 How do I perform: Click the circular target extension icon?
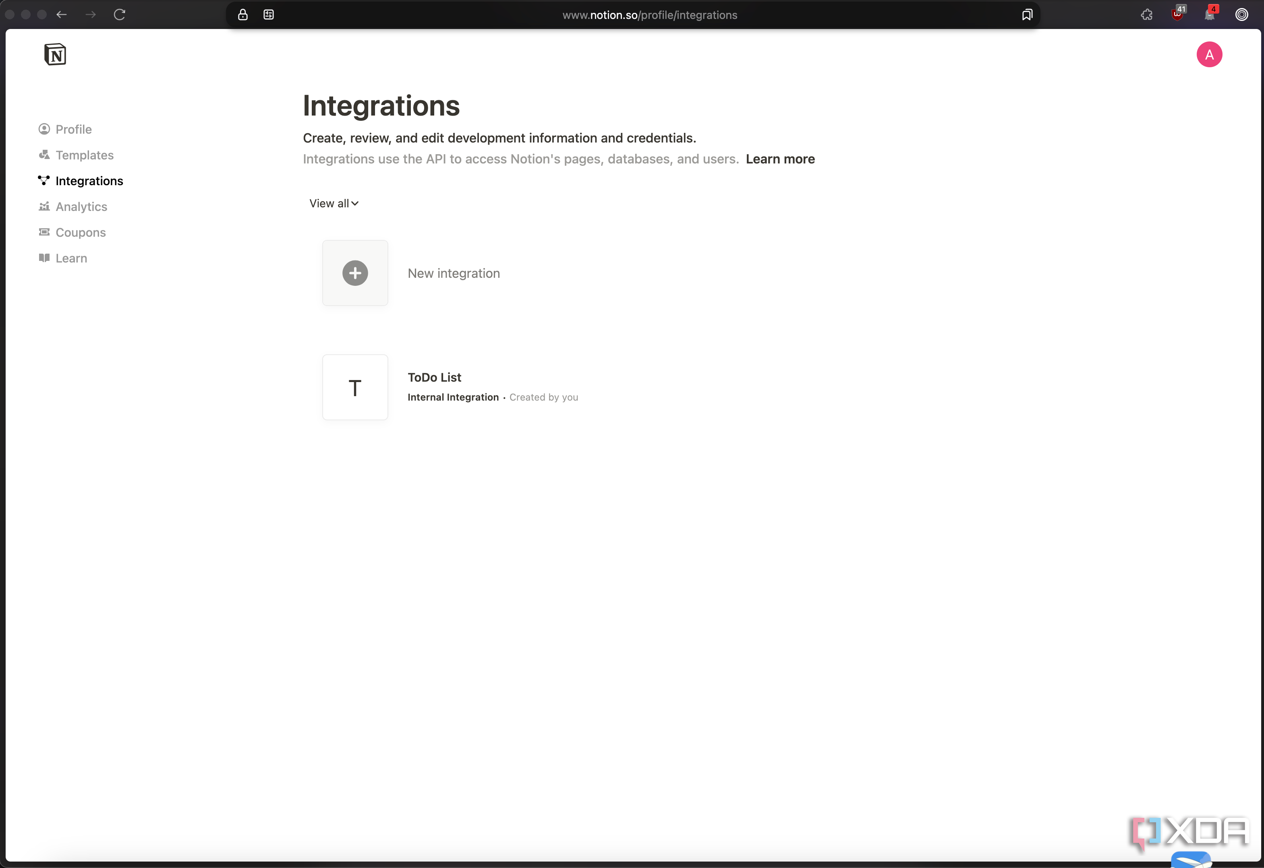point(1242,14)
